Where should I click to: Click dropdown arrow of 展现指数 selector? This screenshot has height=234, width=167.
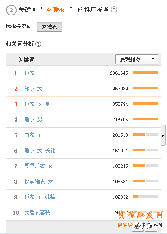(153, 59)
